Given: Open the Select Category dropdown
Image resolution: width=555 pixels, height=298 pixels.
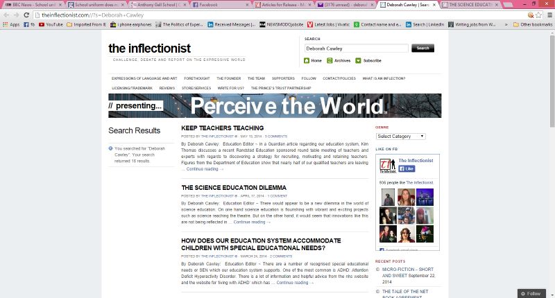Looking at the screenshot, I should point(401,137).
